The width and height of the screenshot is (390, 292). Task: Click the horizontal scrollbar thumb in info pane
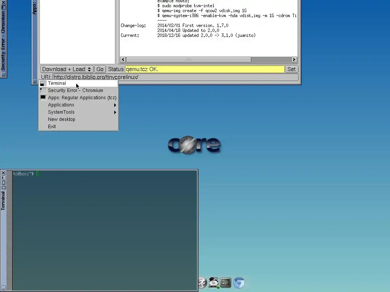coord(189,60)
